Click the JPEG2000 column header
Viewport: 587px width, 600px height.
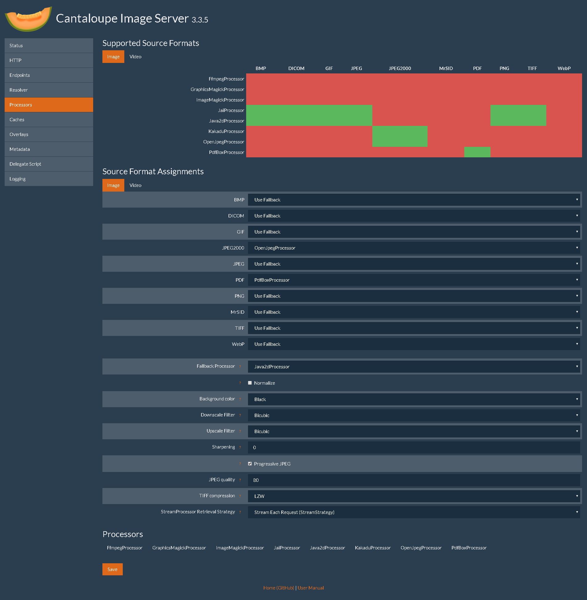(400, 68)
